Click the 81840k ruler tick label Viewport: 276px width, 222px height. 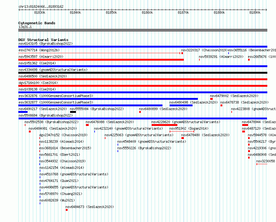click(x=75, y=12)
